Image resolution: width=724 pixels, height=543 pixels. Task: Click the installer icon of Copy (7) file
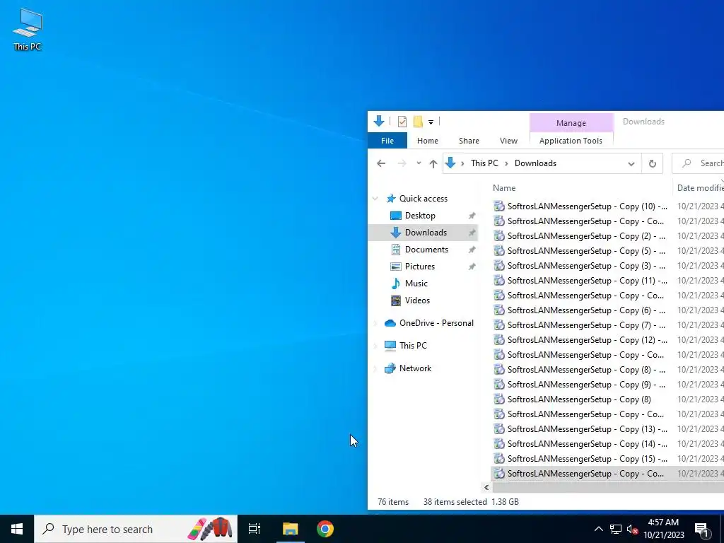[x=498, y=325]
